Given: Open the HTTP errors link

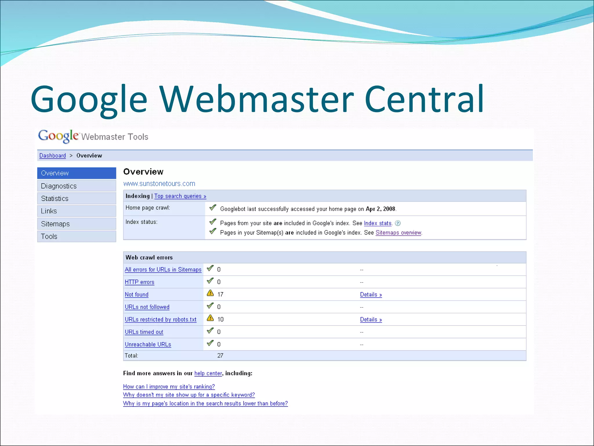Looking at the screenshot, I should 140,282.
